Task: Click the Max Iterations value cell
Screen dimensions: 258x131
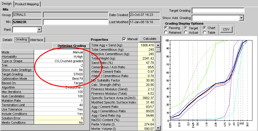Action: pyautogui.click(x=59, y=92)
